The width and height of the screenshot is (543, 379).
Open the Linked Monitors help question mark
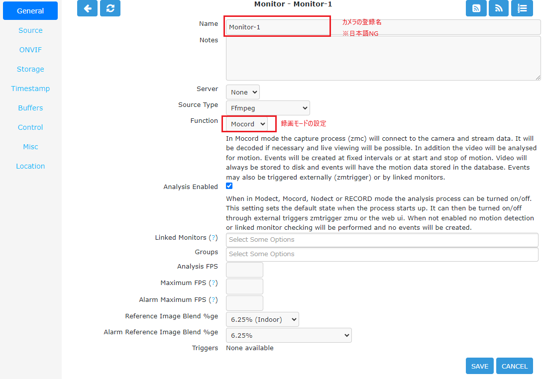click(x=214, y=238)
